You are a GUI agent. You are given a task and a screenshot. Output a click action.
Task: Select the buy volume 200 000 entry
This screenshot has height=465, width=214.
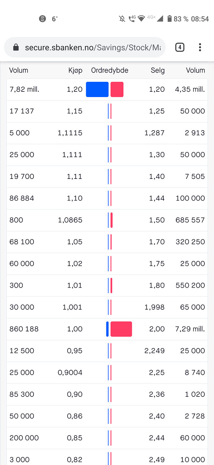[24, 438]
